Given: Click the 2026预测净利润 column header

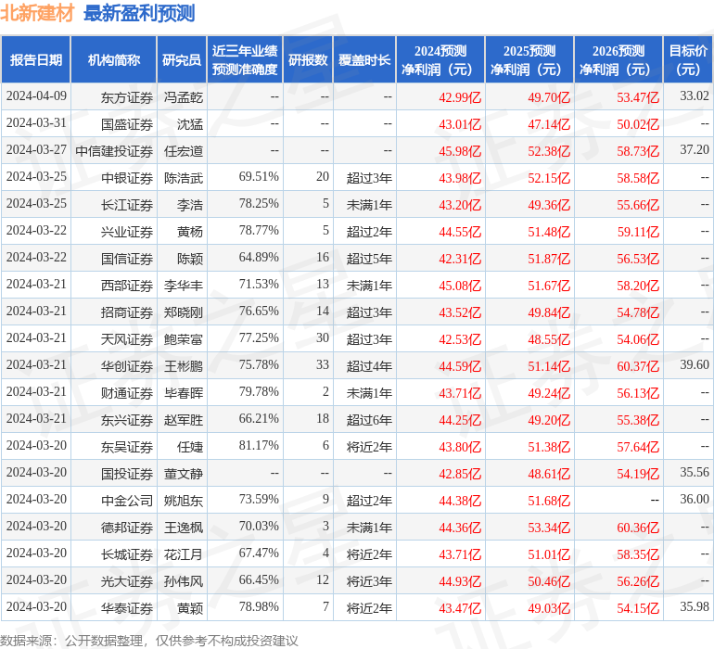Looking at the screenshot, I should point(618,59).
